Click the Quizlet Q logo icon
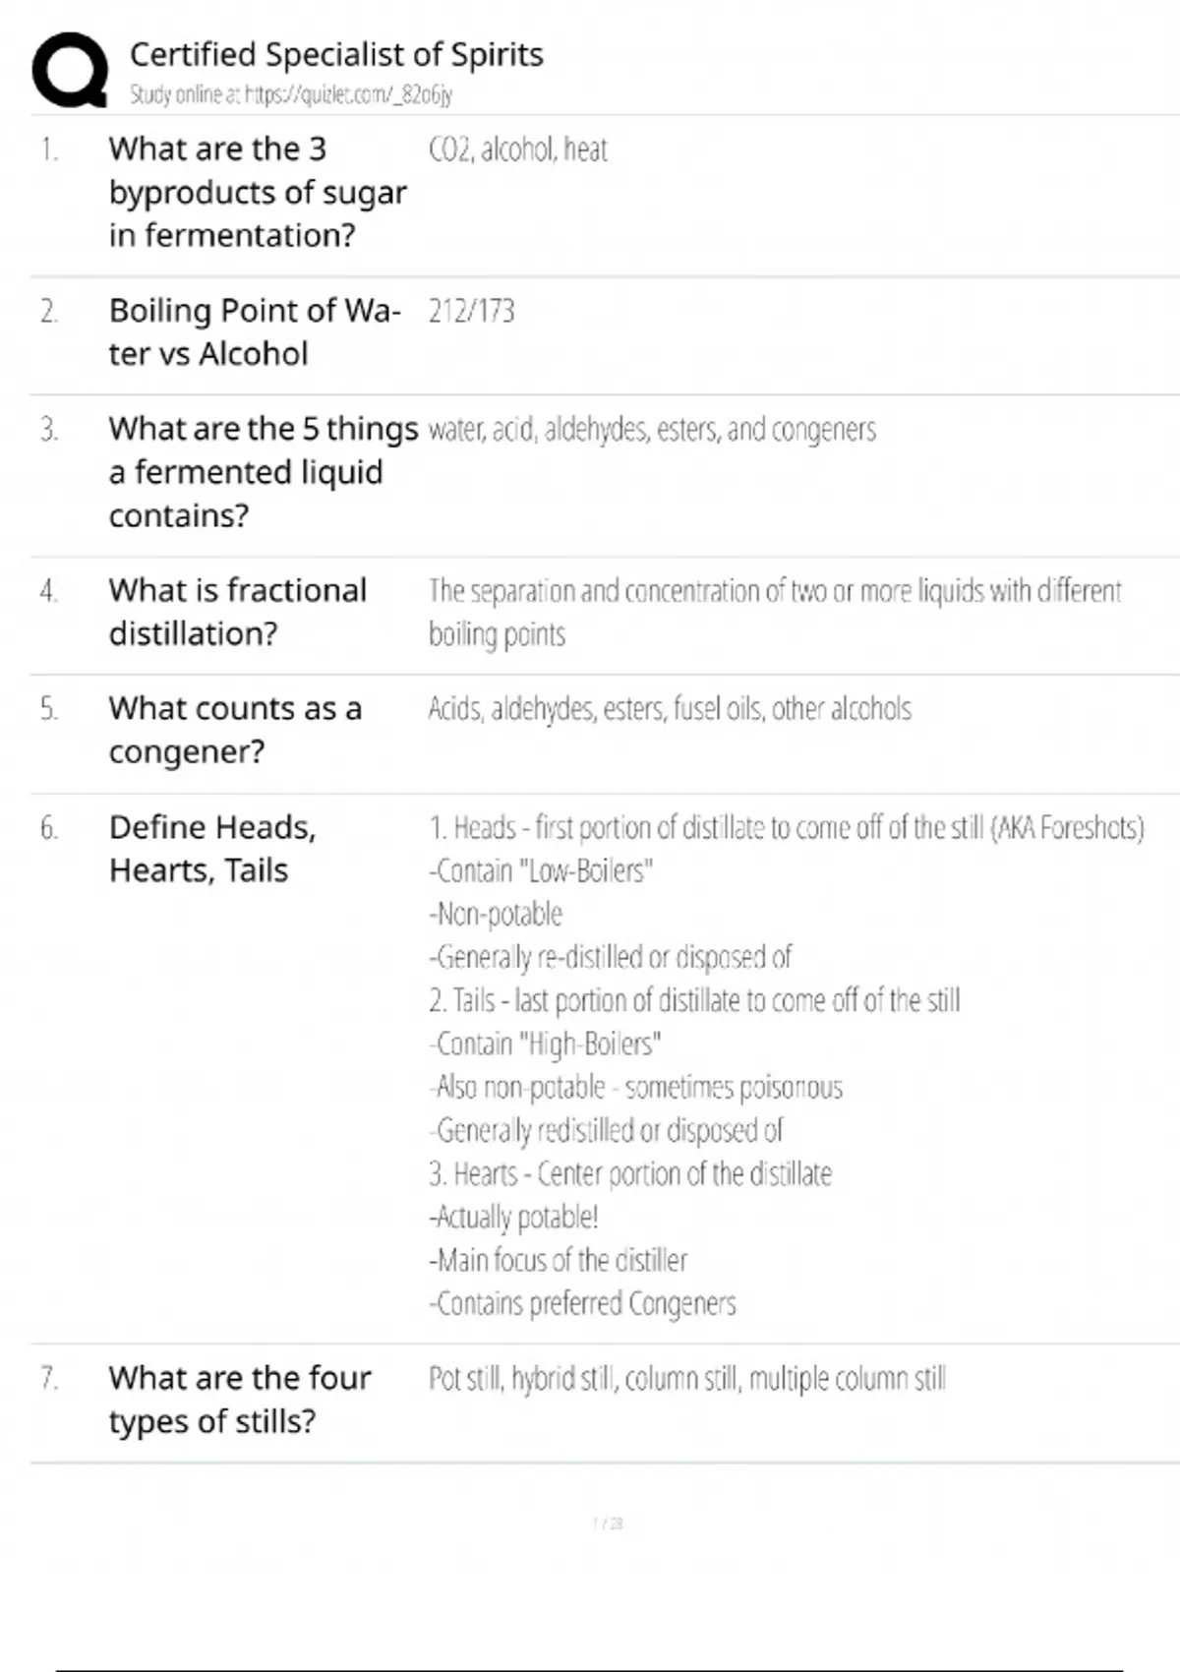Screen dimensions: 1180x1672 coord(70,70)
